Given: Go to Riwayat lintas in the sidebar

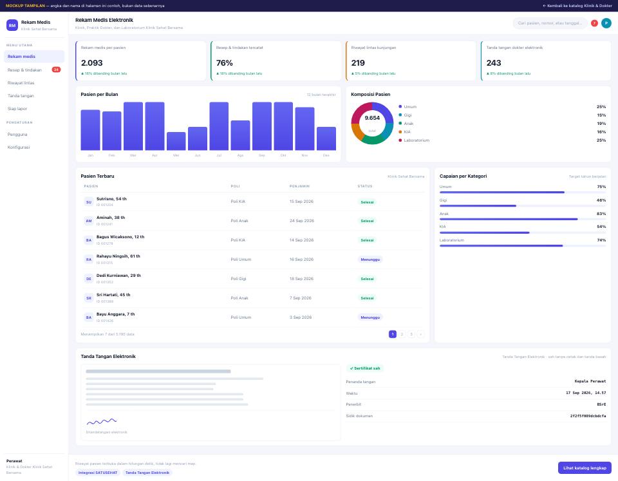Looking at the screenshot, I should pyautogui.click(x=34, y=83).
